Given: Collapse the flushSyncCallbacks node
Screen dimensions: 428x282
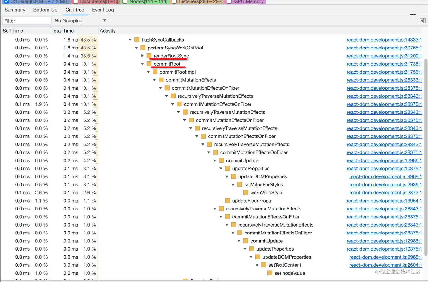Looking at the screenshot, I should tap(130, 40).
